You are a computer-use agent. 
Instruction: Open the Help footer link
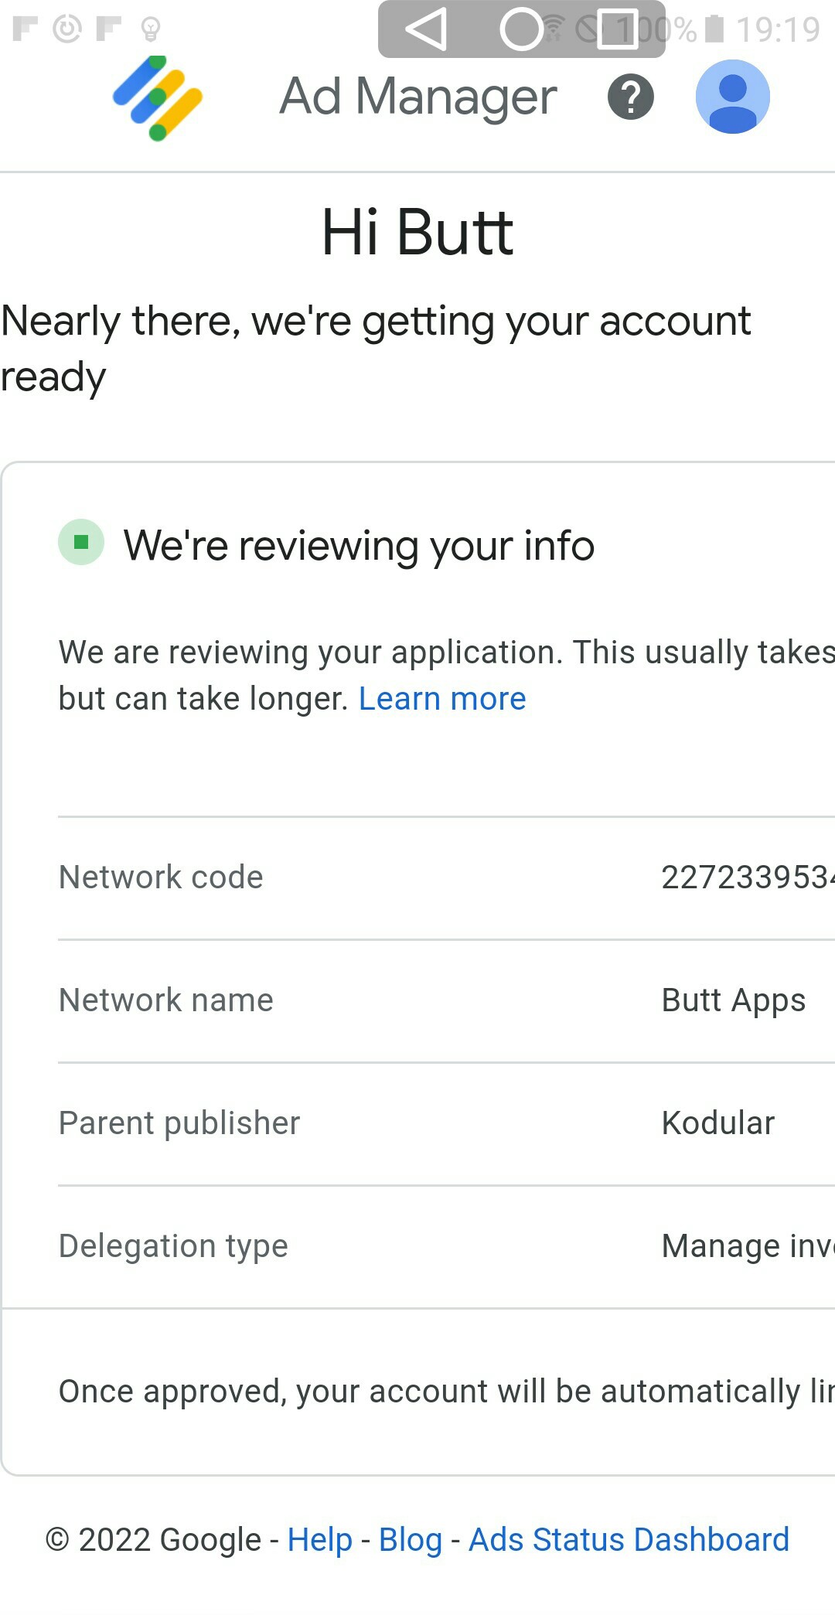tap(320, 1539)
